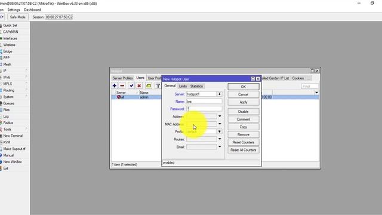Expand the Routes field arrow
The height and width of the screenshot is (215, 382).
[x=220, y=139]
